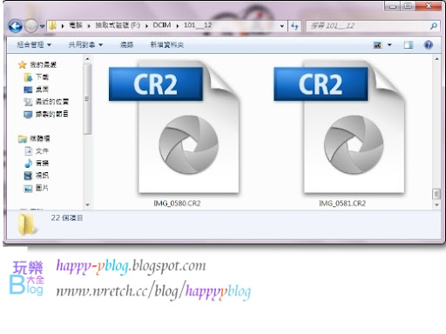Viewport: 446px width, 334px height.
Task: Click the refresh icon beside address bar
Action: point(294,26)
